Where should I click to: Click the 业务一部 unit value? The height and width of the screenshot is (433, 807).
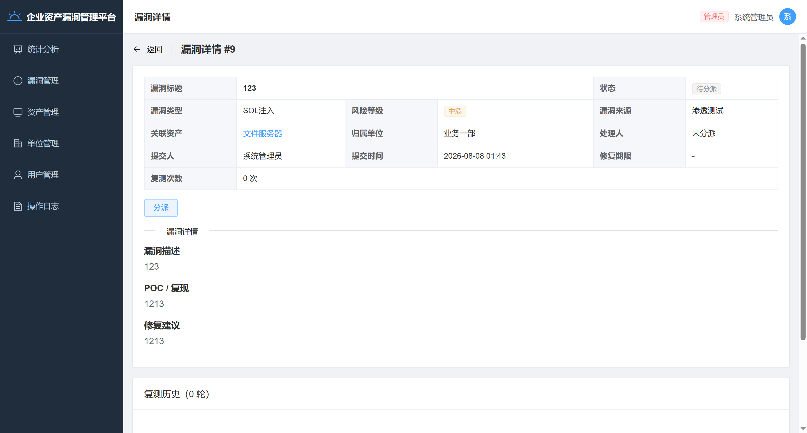(x=460, y=133)
